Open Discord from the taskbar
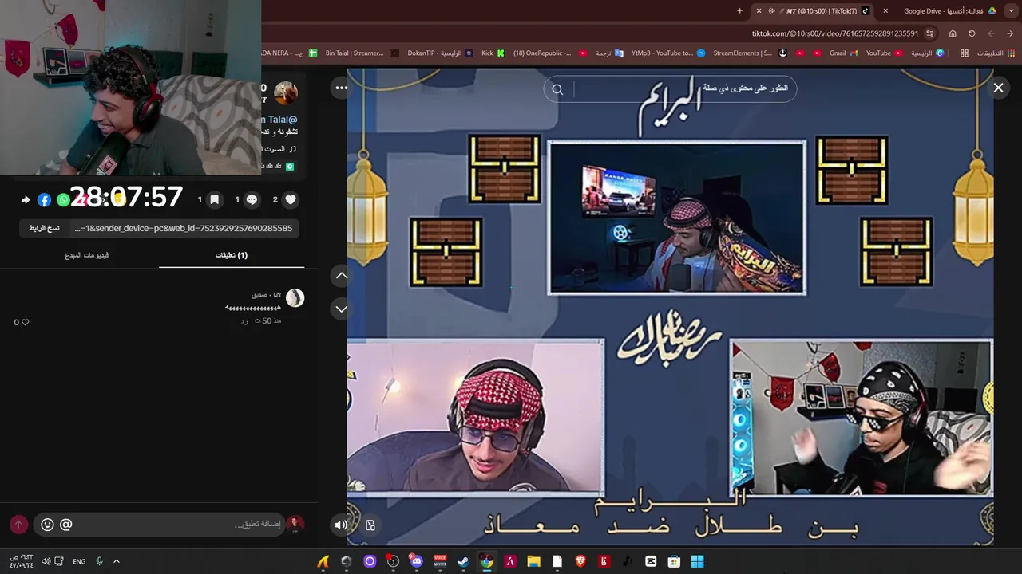The height and width of the screenshot is (574, 1022). pyautogui.click(x=416, y=561)
